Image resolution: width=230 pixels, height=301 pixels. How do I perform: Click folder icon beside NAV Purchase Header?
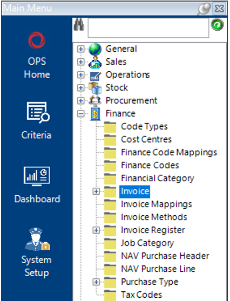[110, 256]
